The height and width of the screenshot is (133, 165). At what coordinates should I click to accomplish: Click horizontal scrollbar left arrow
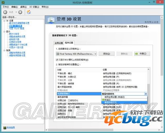click(47, 130)
